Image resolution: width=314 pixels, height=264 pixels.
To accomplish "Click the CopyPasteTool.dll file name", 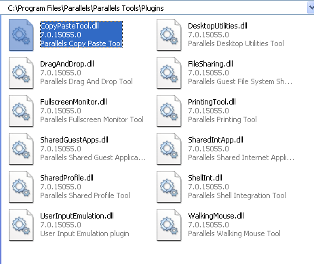I will (69, 26).
